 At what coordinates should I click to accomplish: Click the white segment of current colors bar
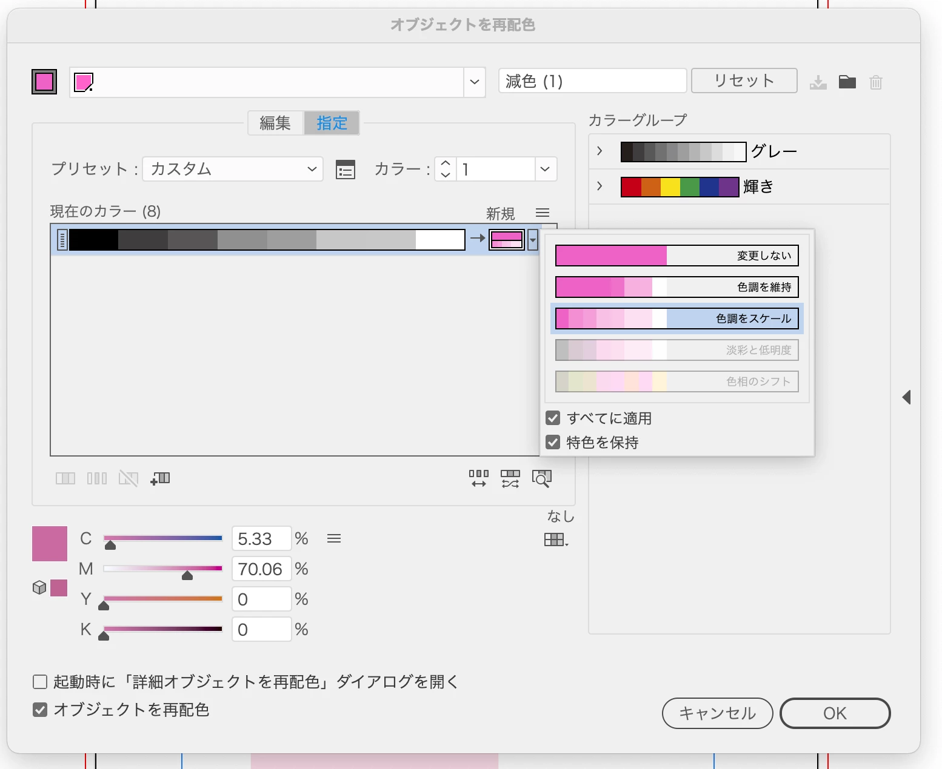[440, 240]
